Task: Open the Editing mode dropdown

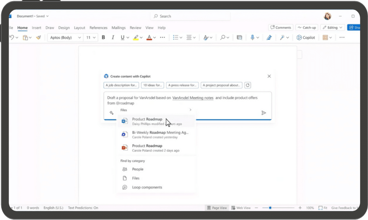Action: point(333,28)
